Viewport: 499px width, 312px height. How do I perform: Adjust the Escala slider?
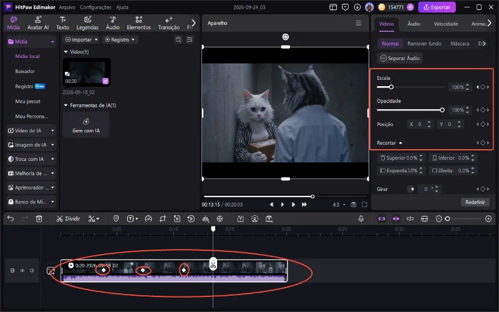pos(391,87)
